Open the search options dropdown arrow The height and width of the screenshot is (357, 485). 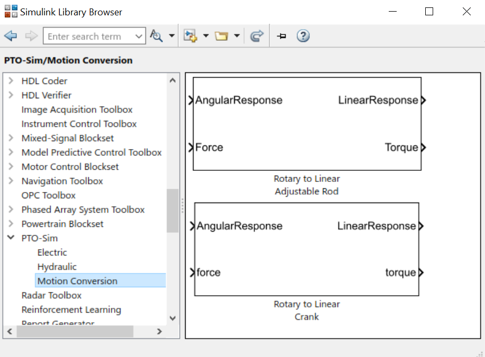pyautogui.click(x=172, y=36)
